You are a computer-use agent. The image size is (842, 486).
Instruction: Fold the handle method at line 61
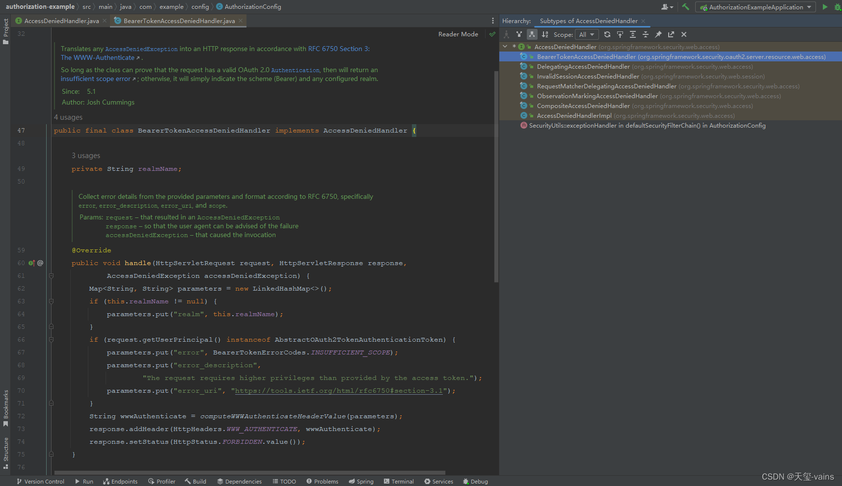click(x=51, y=276)
